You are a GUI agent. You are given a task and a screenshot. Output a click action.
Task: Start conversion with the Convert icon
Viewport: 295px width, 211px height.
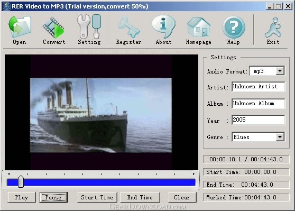tap(53, 27)
